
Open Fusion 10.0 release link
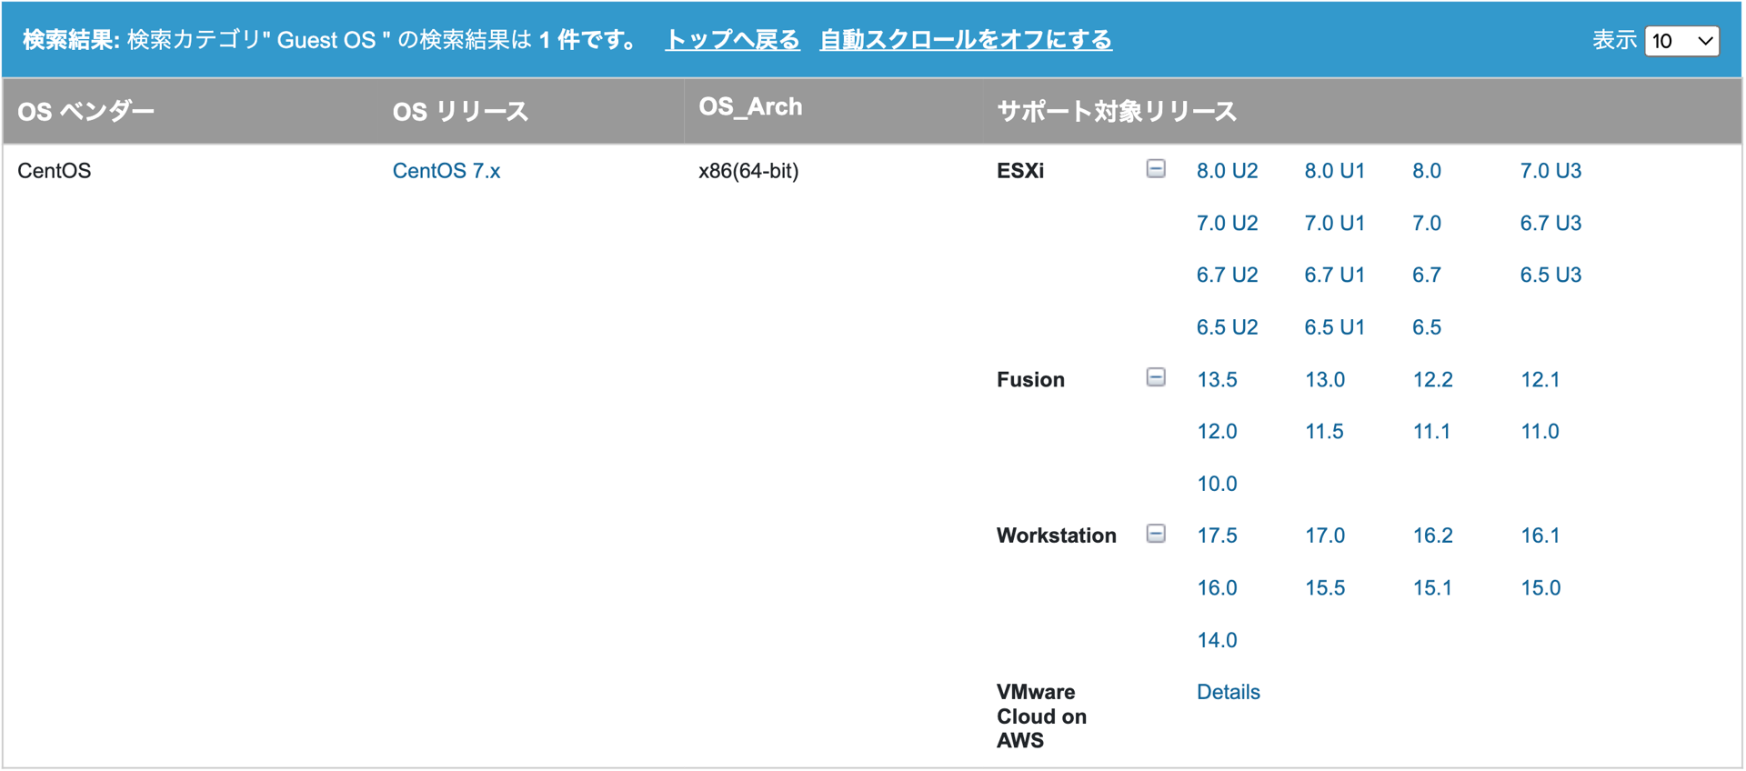[1217, 484]
